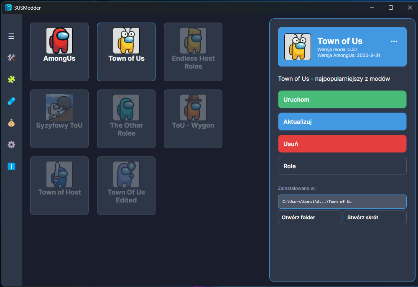Select the Town of Host mod card
Screen dimensions: 418x287
pos(59,186)
